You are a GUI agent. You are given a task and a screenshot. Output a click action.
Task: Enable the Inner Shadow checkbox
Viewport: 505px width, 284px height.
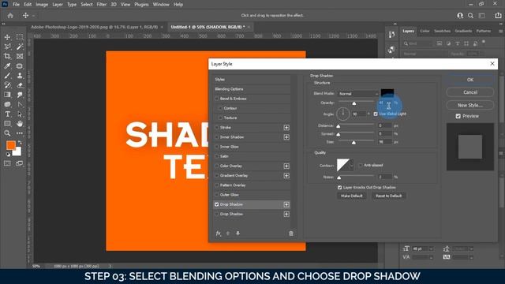tap(217, 137)
